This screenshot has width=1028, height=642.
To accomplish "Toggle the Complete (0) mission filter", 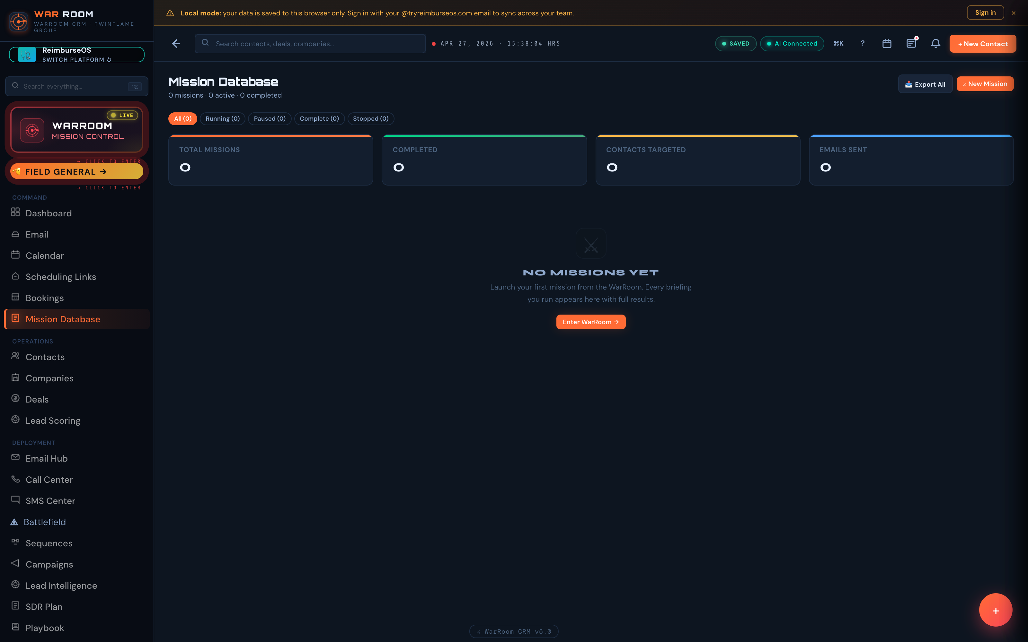I will (319, 118).
